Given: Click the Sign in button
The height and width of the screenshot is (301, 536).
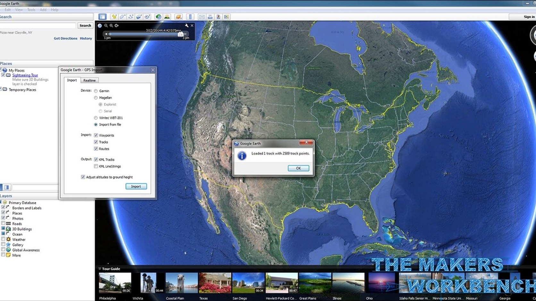Looking at the screenshot, I should [529, 17].
